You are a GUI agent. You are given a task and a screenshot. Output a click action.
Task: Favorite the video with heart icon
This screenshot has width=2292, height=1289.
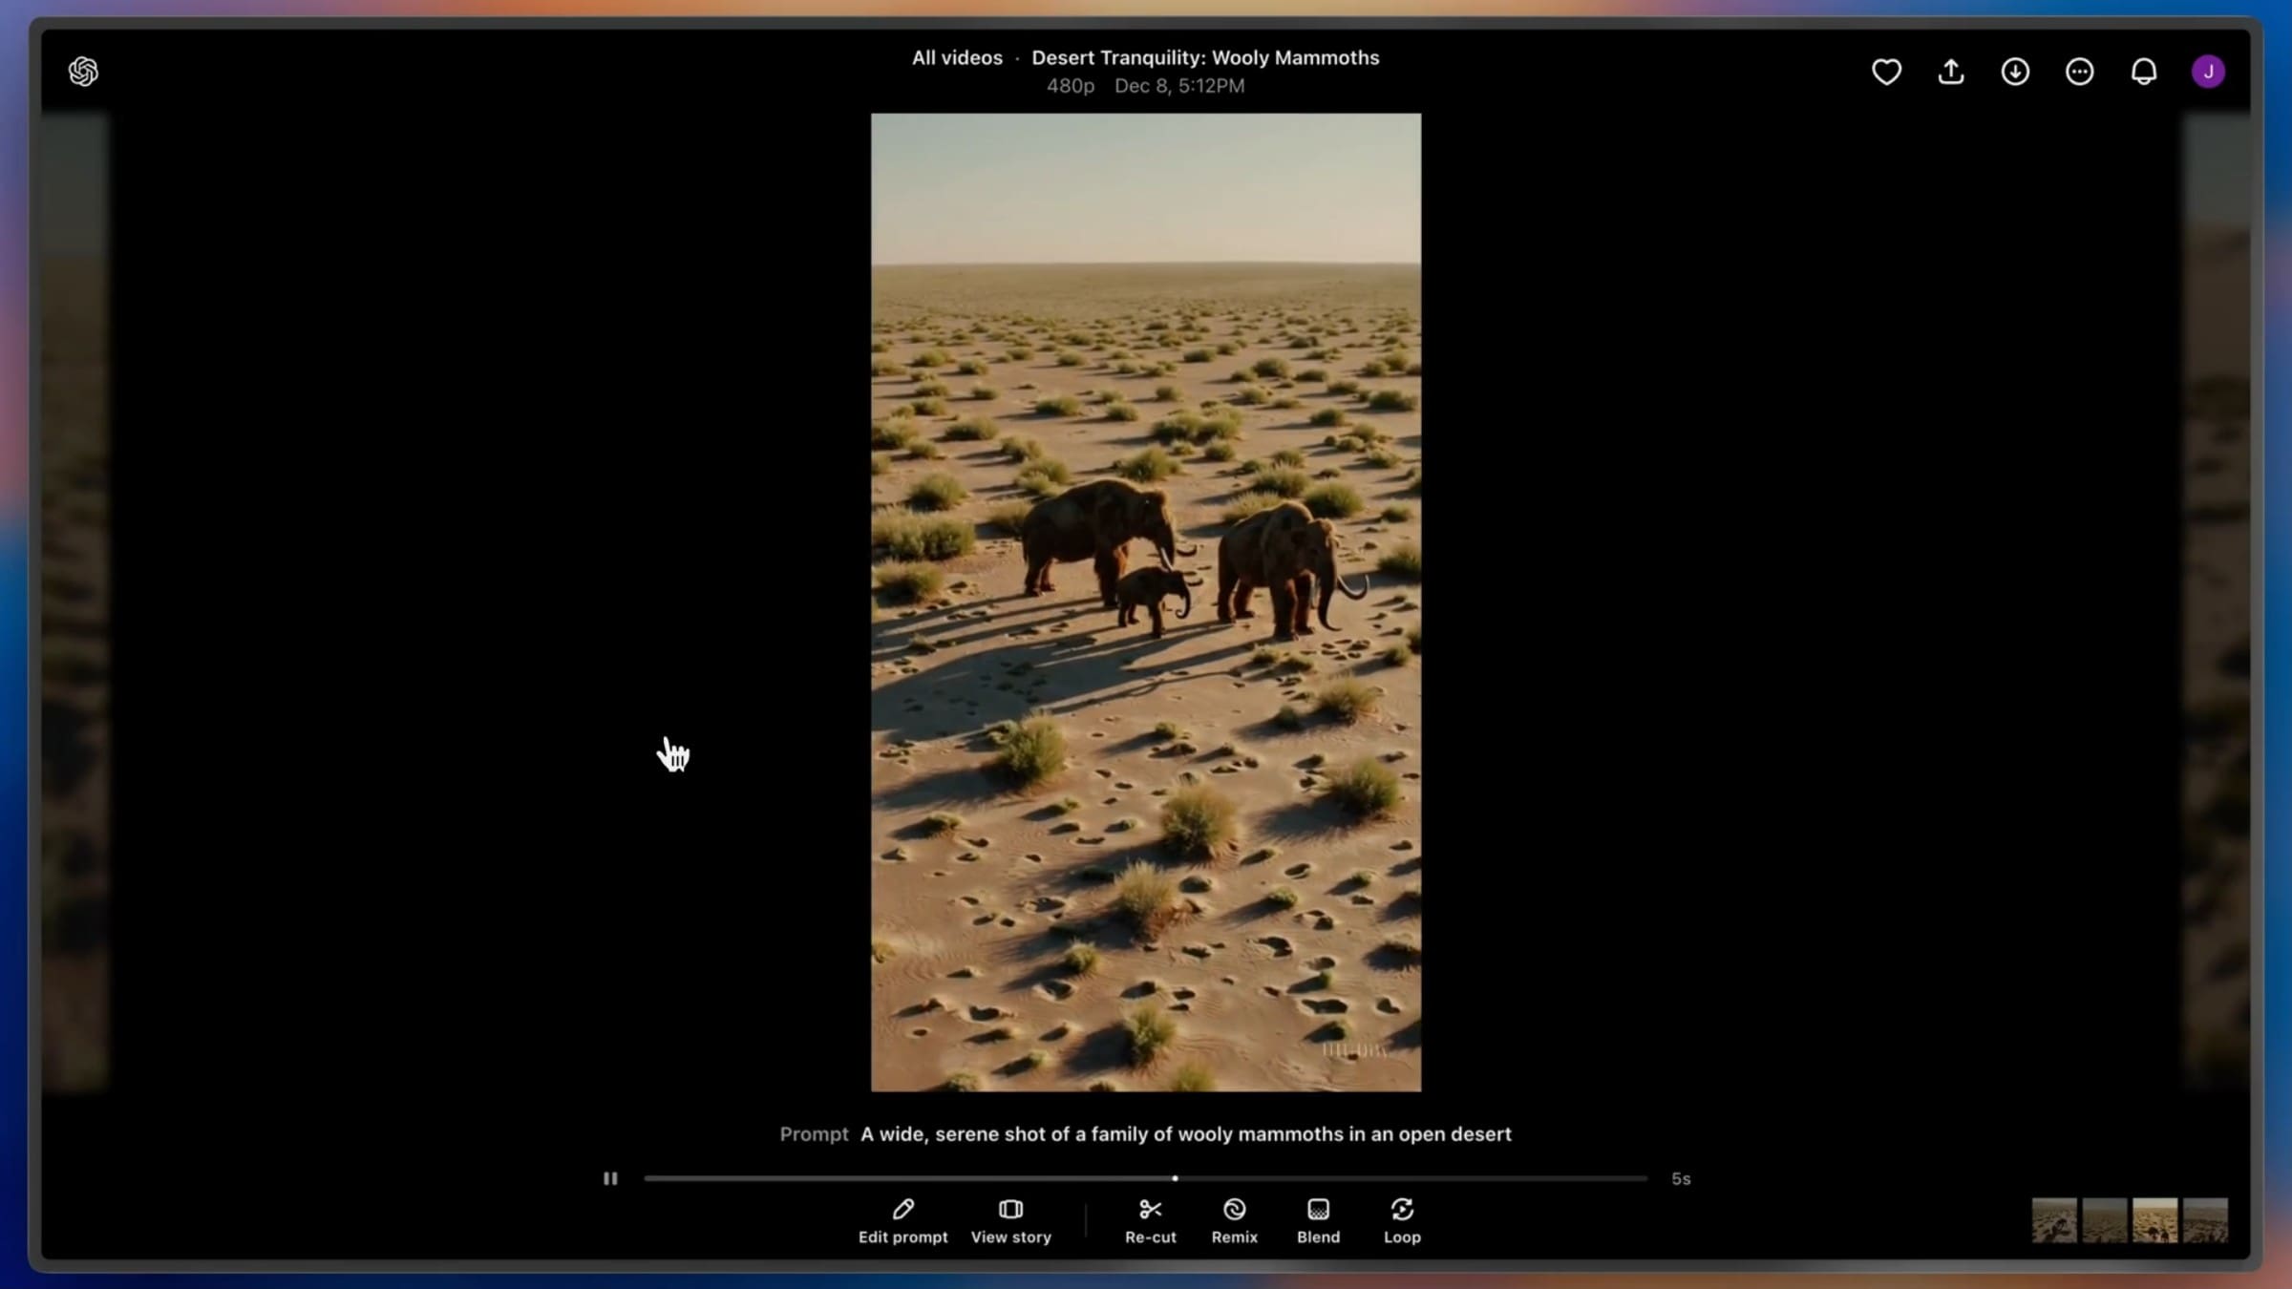1886,72
